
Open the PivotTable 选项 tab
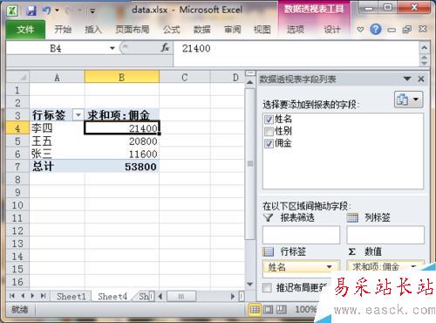[296, 30]
